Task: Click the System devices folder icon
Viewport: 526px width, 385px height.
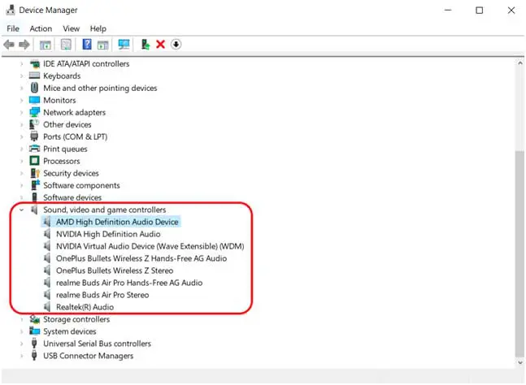Action: (x=35, y=331)
